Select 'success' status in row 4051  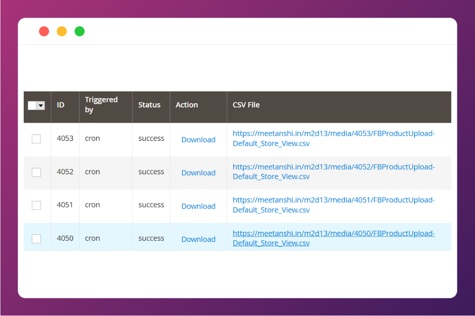tap(151, 205)
